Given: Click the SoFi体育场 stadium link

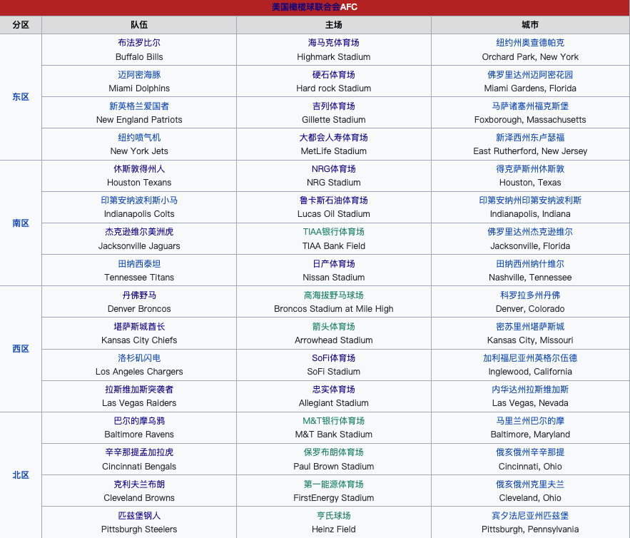Looking at the screenshot, I should [333, 357].
